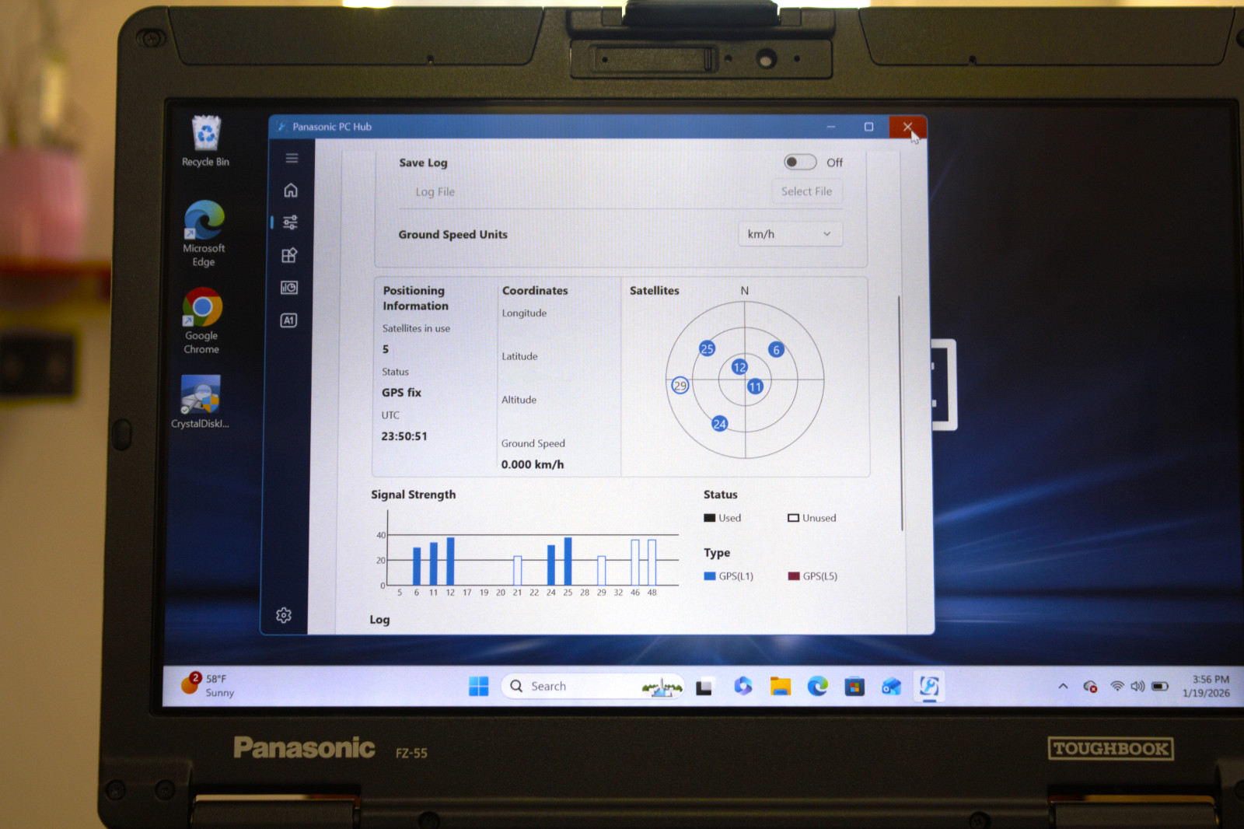Open the dashboard monitor sidebar icon
This screenshot has height=829, width=1244.
tap(289, 288)
